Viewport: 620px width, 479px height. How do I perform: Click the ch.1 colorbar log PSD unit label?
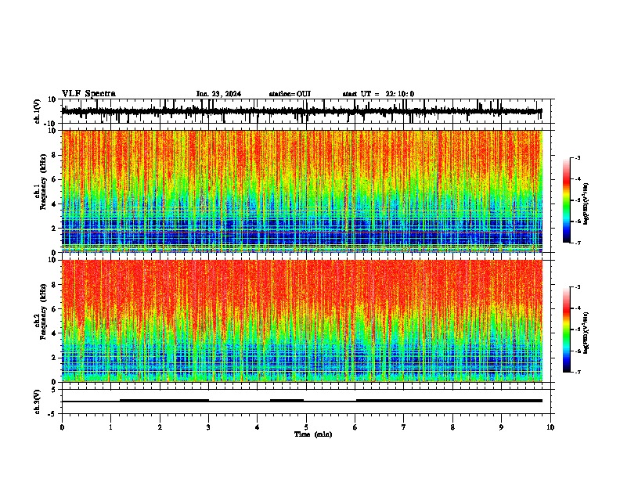(x=586, y=204)
